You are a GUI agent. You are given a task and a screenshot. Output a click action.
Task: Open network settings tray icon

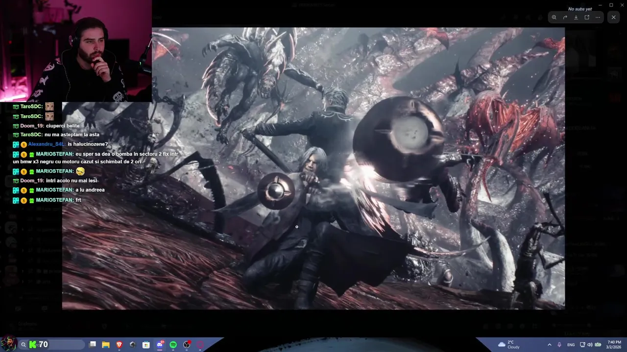582,345
